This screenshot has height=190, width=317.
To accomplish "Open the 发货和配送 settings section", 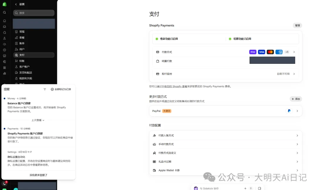I will click(x=34, y=73).
